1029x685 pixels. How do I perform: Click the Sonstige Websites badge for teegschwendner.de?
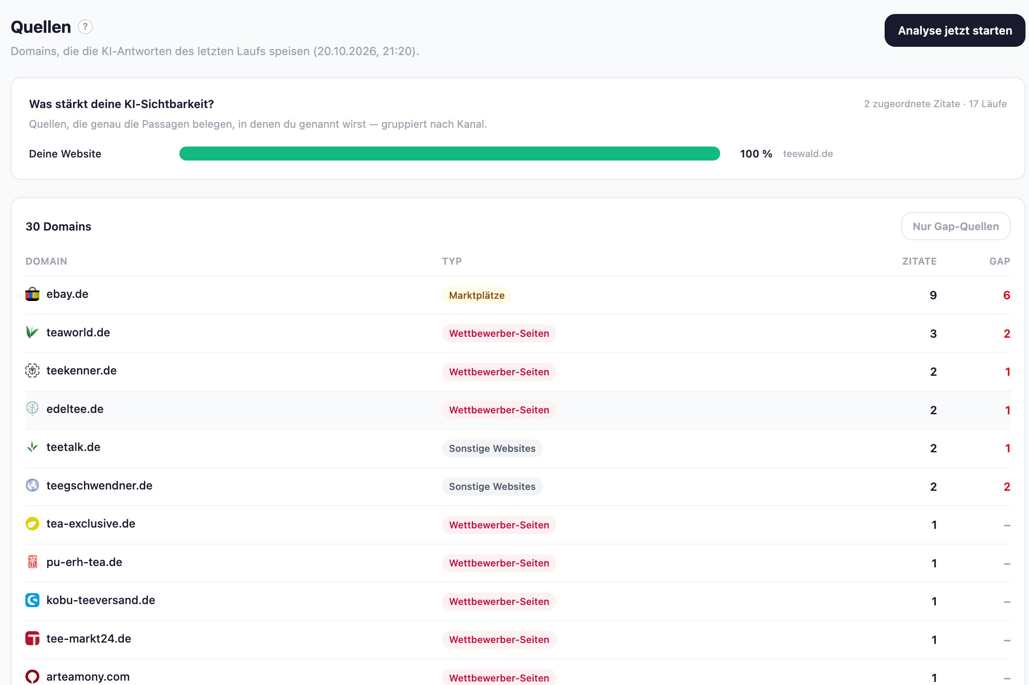[492, 486]
